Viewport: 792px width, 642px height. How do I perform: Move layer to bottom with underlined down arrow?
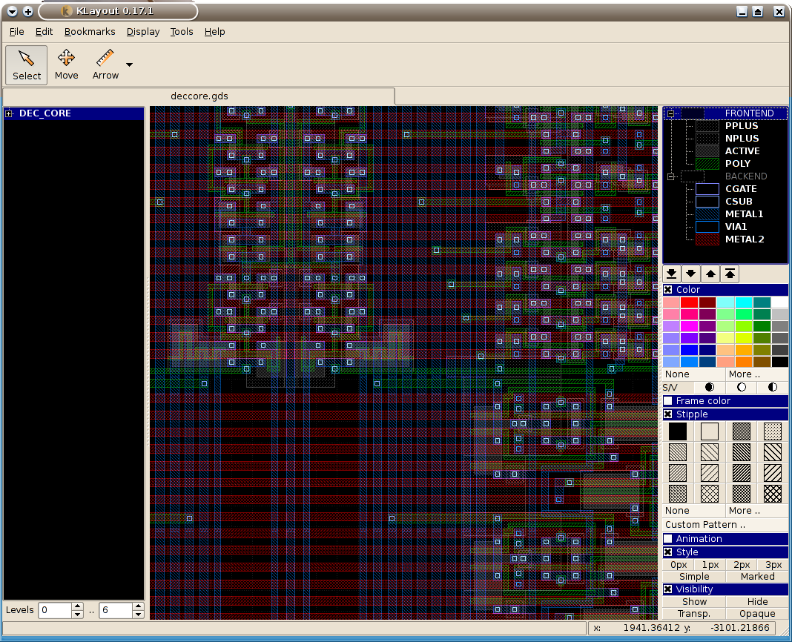(671, 274)
